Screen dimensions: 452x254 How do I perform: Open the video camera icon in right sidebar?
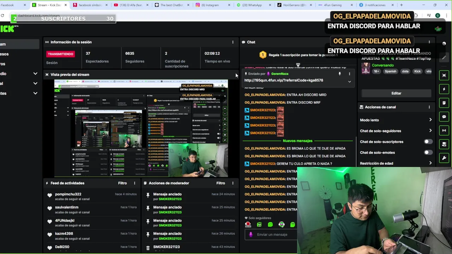[444, 144]
